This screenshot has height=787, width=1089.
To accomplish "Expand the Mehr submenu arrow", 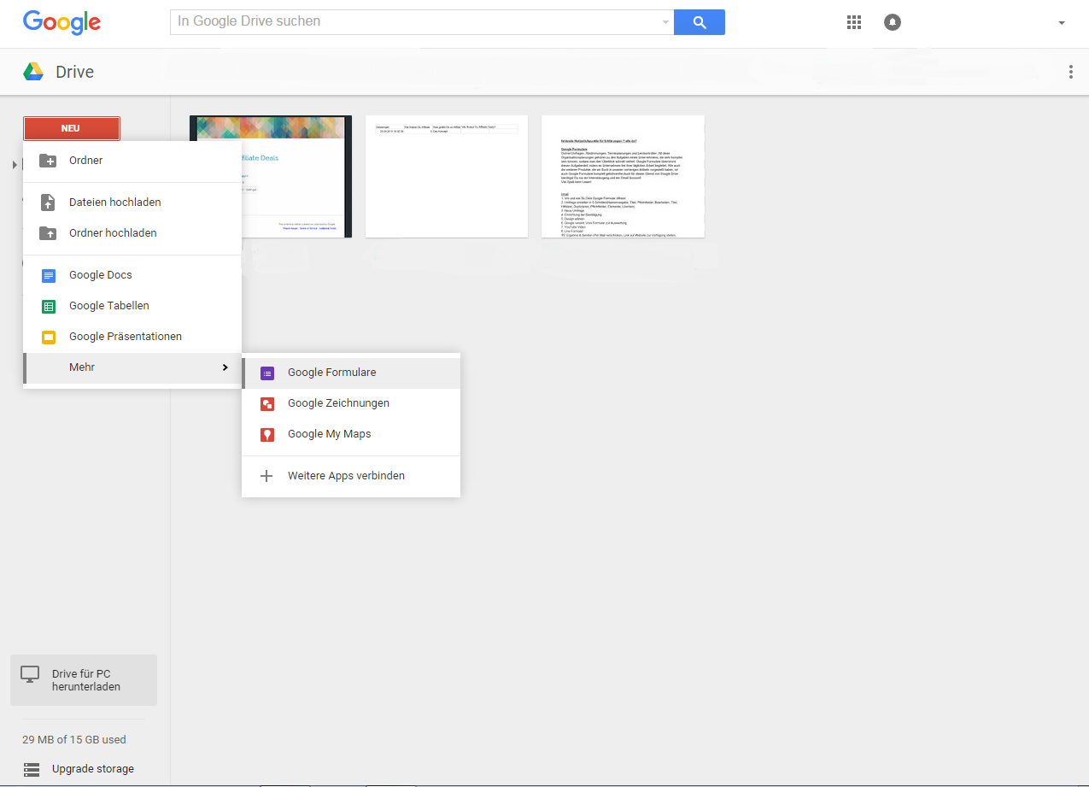I will pyautogui.click(x=225, y=367).
